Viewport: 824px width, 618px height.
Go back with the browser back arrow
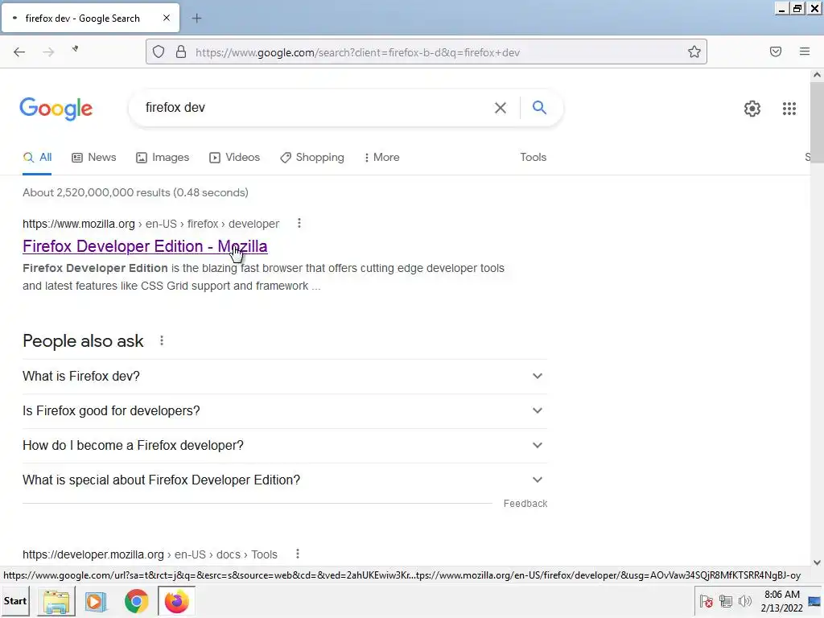point(19,51)
